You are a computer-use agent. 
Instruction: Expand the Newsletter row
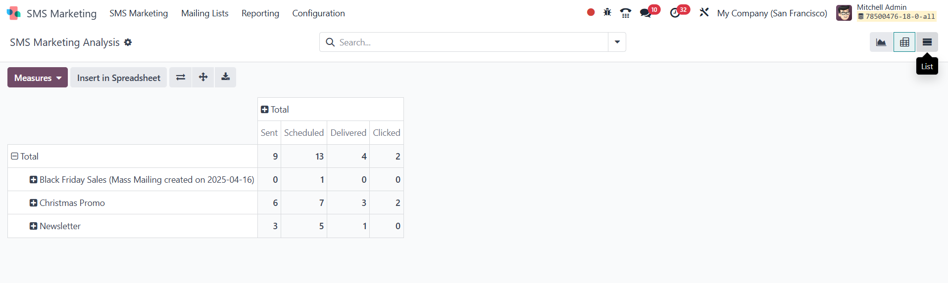pos(34,226)
